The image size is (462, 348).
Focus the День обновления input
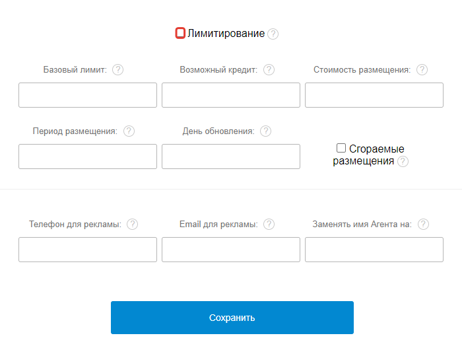[x=231, y=157]
